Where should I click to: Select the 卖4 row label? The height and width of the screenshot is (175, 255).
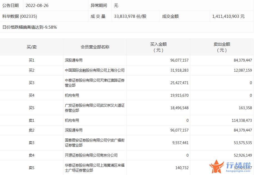coord(31,155)
